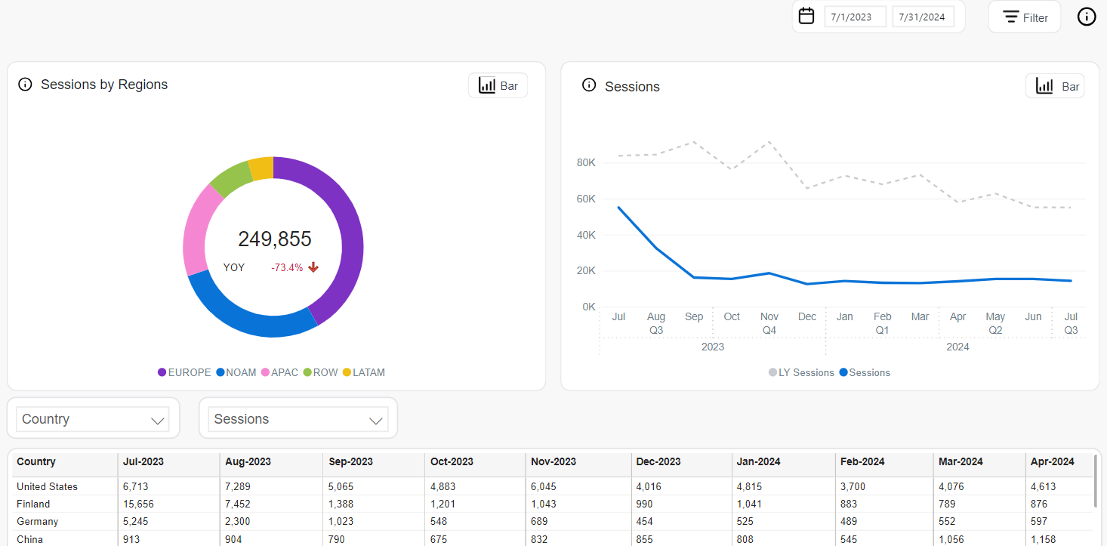This screenshot has height=546, width=1107.
Task: Open the Filter panel
Action: point(1025,17)
